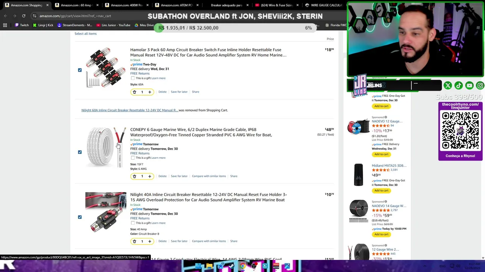The width and height of the screenshot is (485, 272).
Task: Open the Florida FWC bookmark
Action: (336, 25)
